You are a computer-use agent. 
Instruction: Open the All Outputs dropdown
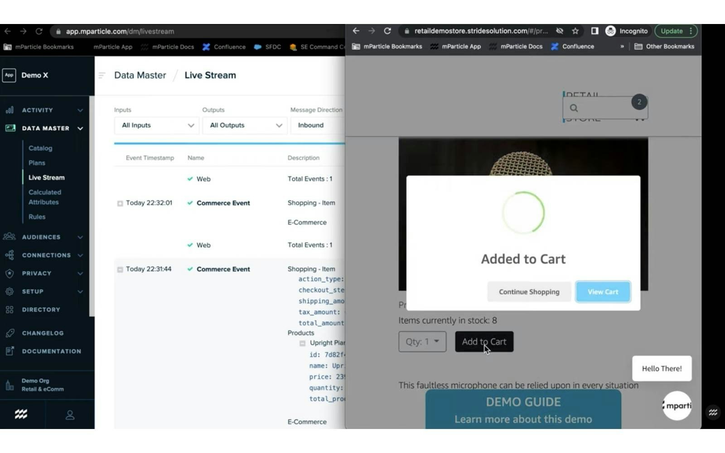pyautogui.click(x=245, y=125)
